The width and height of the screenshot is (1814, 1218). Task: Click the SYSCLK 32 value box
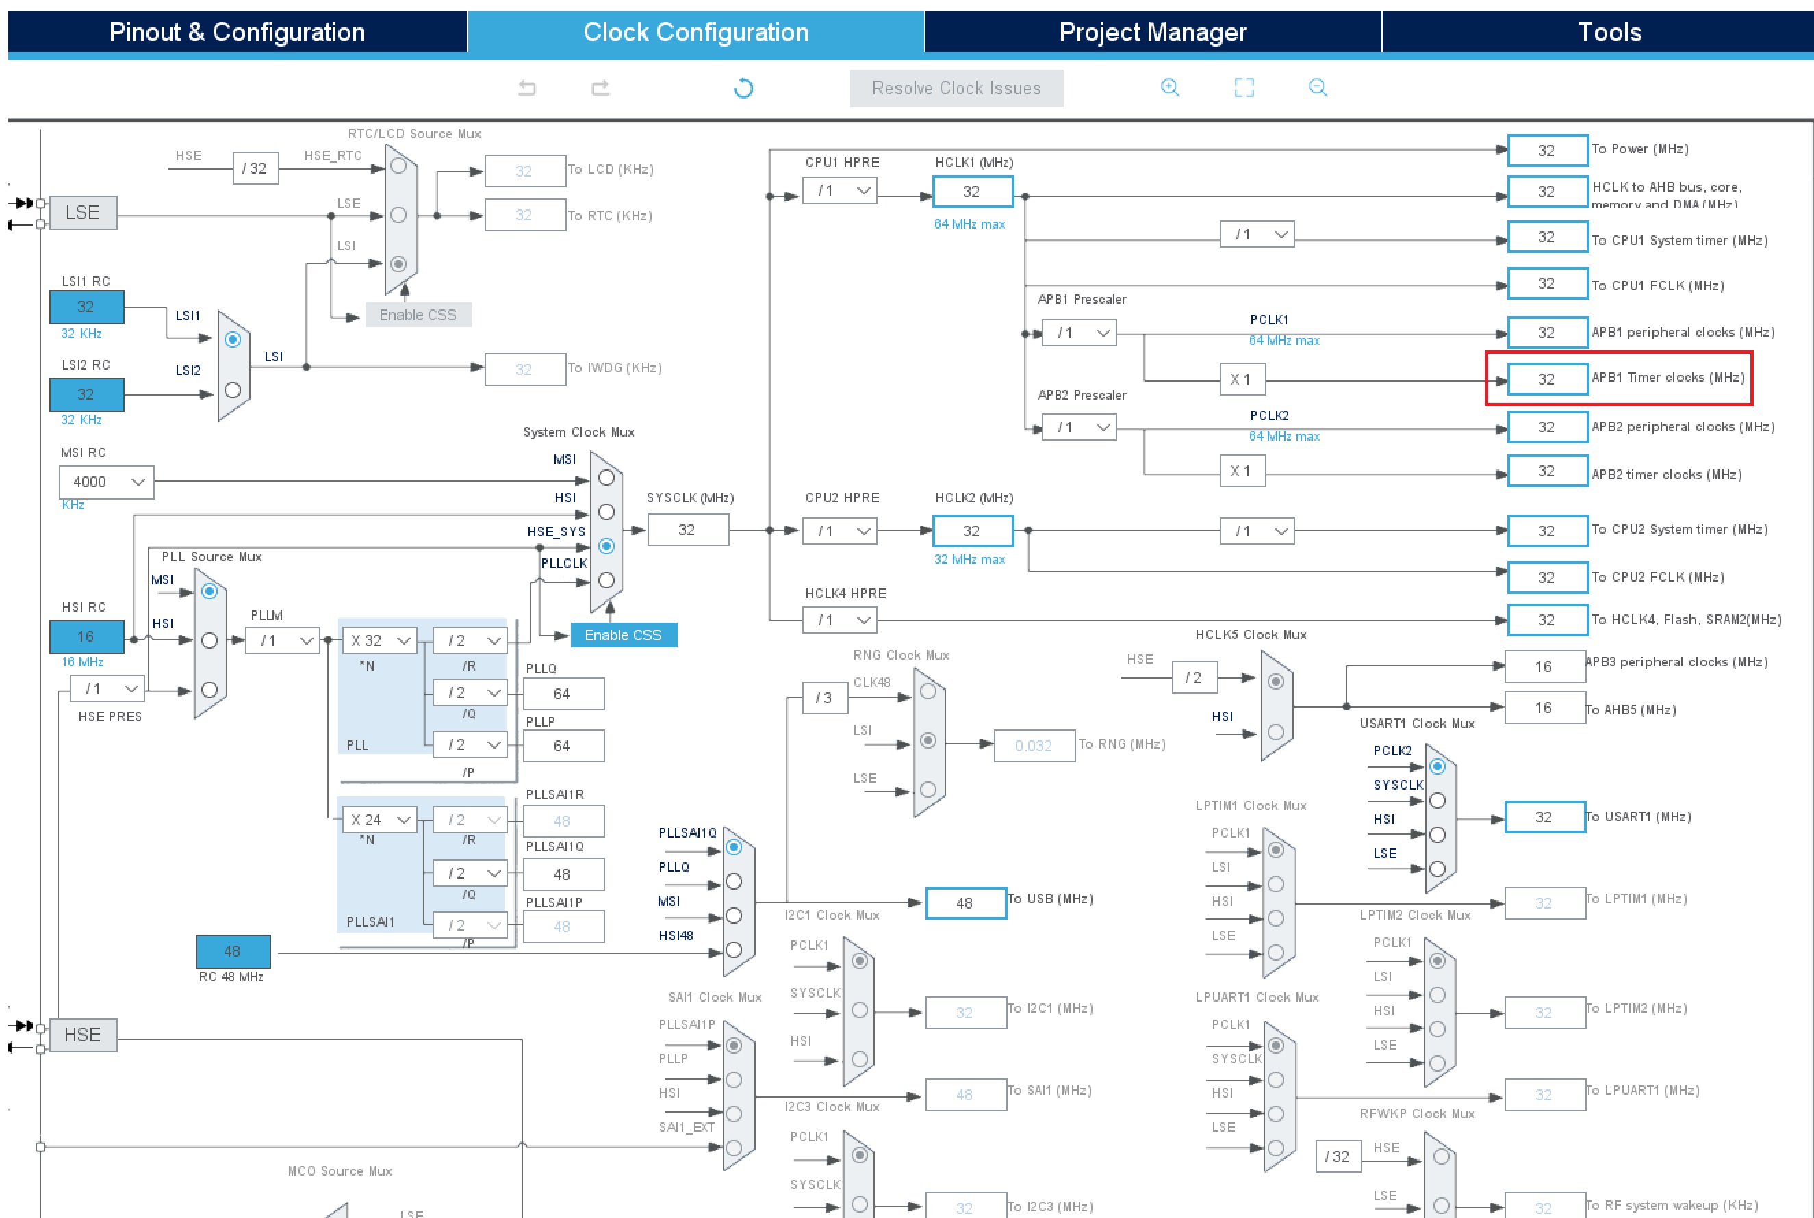pyautogui.click(x=687, y=530)
